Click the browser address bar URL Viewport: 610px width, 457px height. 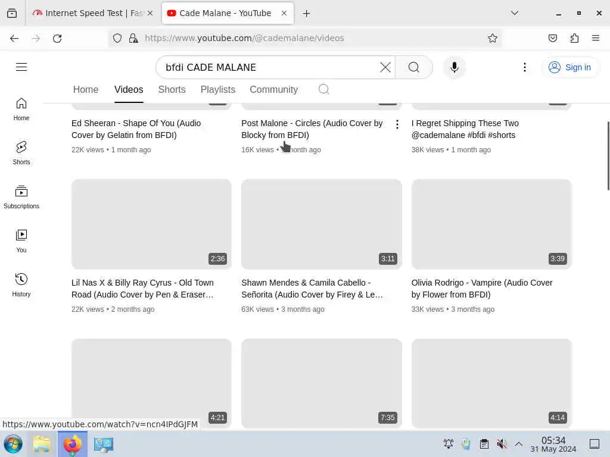(244, 38)
